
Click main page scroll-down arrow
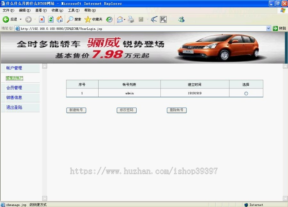(x=285, y=198)
